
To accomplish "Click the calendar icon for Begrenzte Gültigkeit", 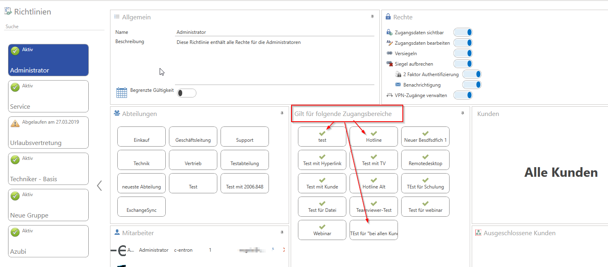I will point(121,93).
